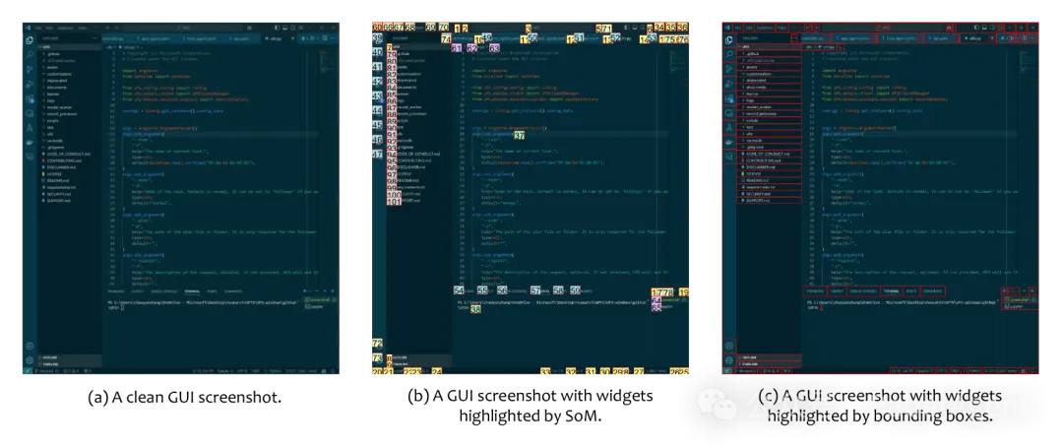Select powershell terminal entry in screenshot (a)
This screenshot has width=1063, height=448.
(321, 299)
